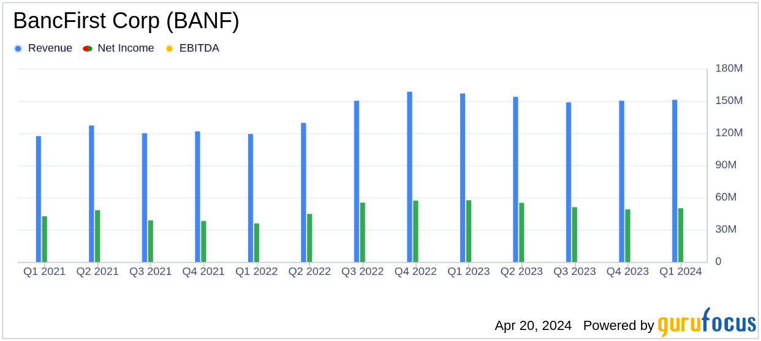The height and width of the screenshot is (341, 761).
Task: Click the Q2 2022 axis label
Action: click(309, 271)
